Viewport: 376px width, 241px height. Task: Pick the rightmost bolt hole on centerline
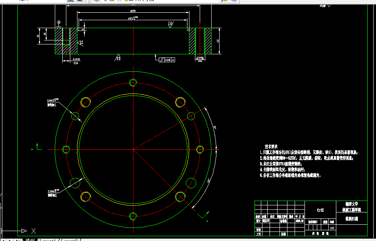click(x=200, y=149)
